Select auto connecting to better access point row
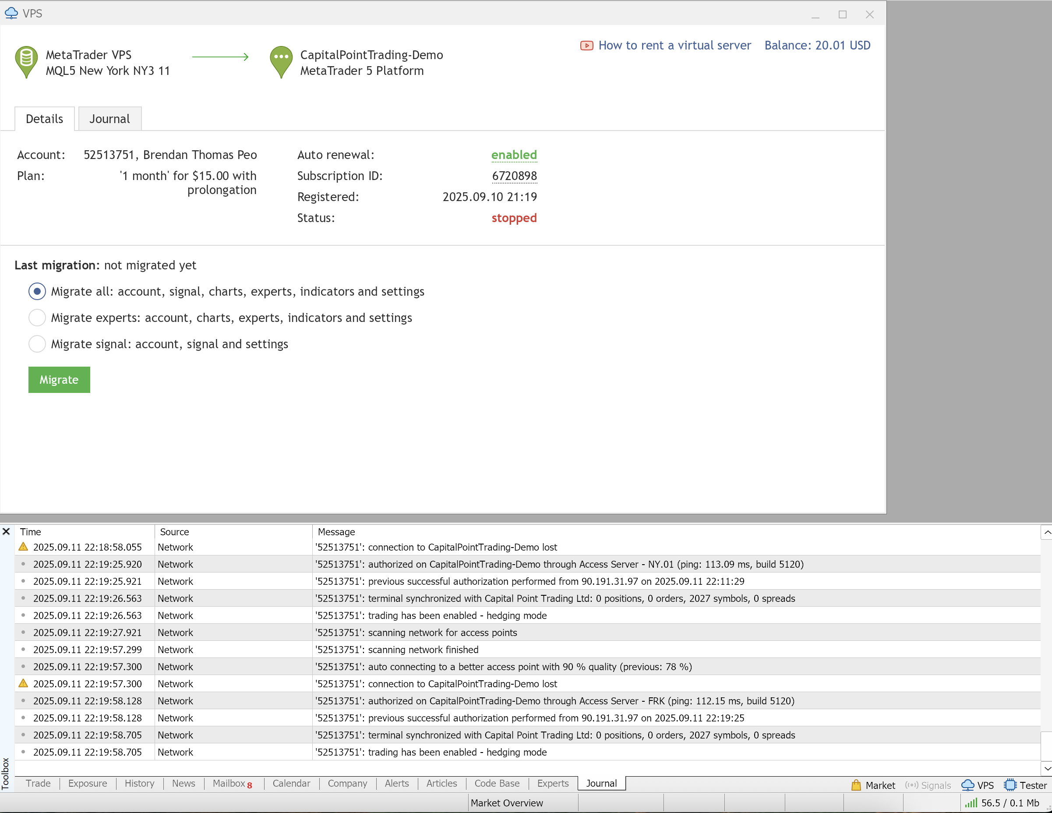 pos(527,667)
